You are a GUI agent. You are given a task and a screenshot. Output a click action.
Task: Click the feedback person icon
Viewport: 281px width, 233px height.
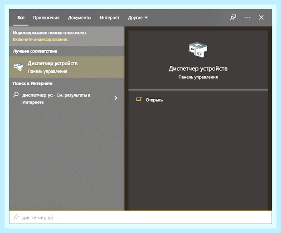tap(233, 17)
